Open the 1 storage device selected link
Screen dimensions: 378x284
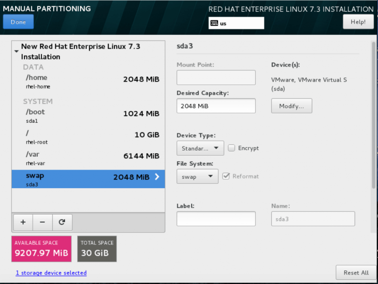point(51,273)
